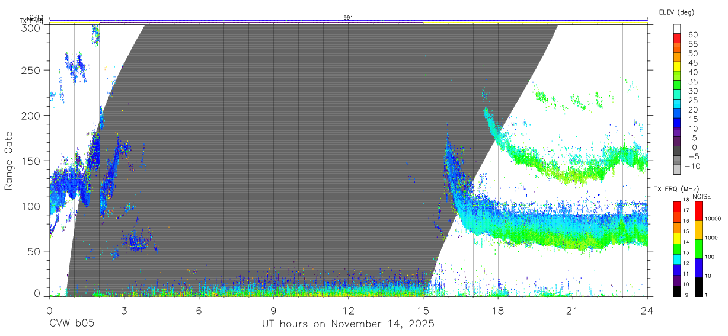Viewport: 728px width, 336px height.
Task: Click the '45' label on the ELEV scale
Action: 693,63
